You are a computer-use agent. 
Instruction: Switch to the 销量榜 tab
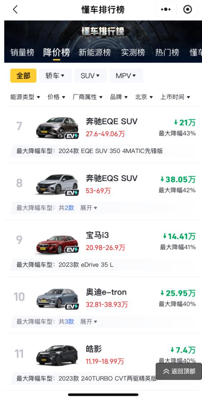(x=22, y=52)
